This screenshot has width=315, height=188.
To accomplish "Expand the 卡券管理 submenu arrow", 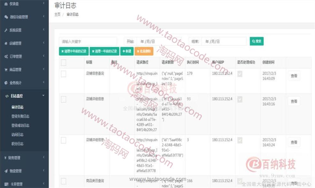I will point(43,184).
